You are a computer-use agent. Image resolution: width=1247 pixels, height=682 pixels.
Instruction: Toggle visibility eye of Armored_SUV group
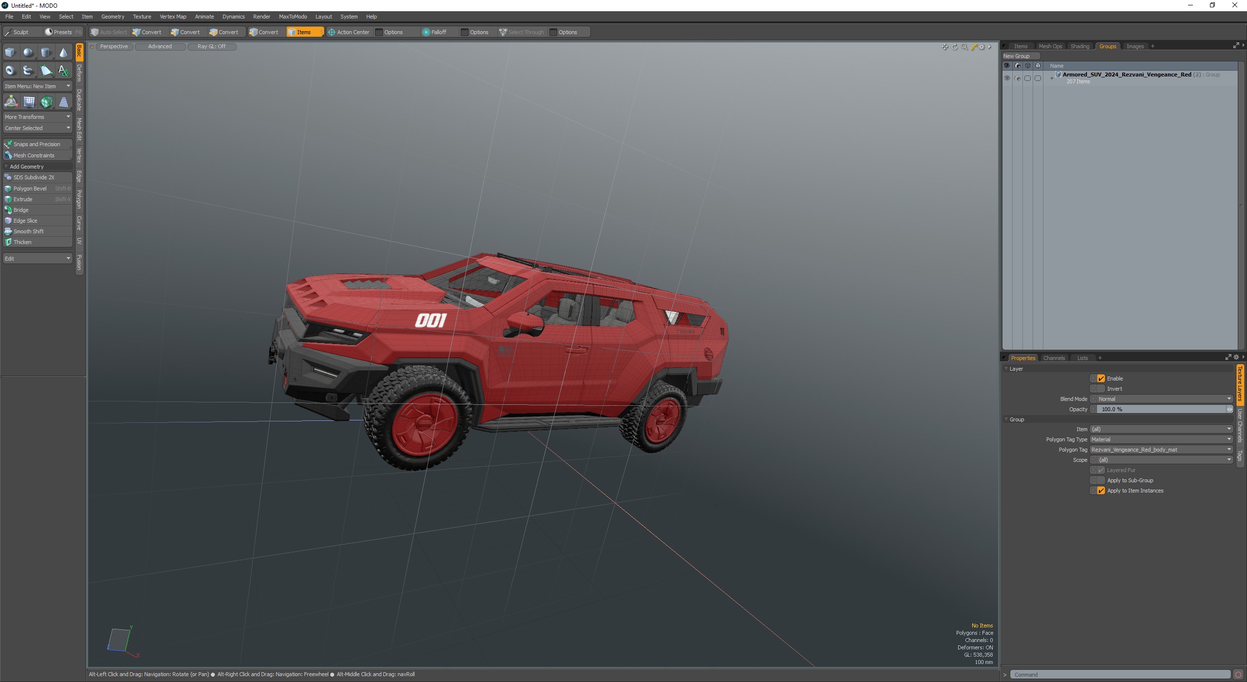[1007, 78]
